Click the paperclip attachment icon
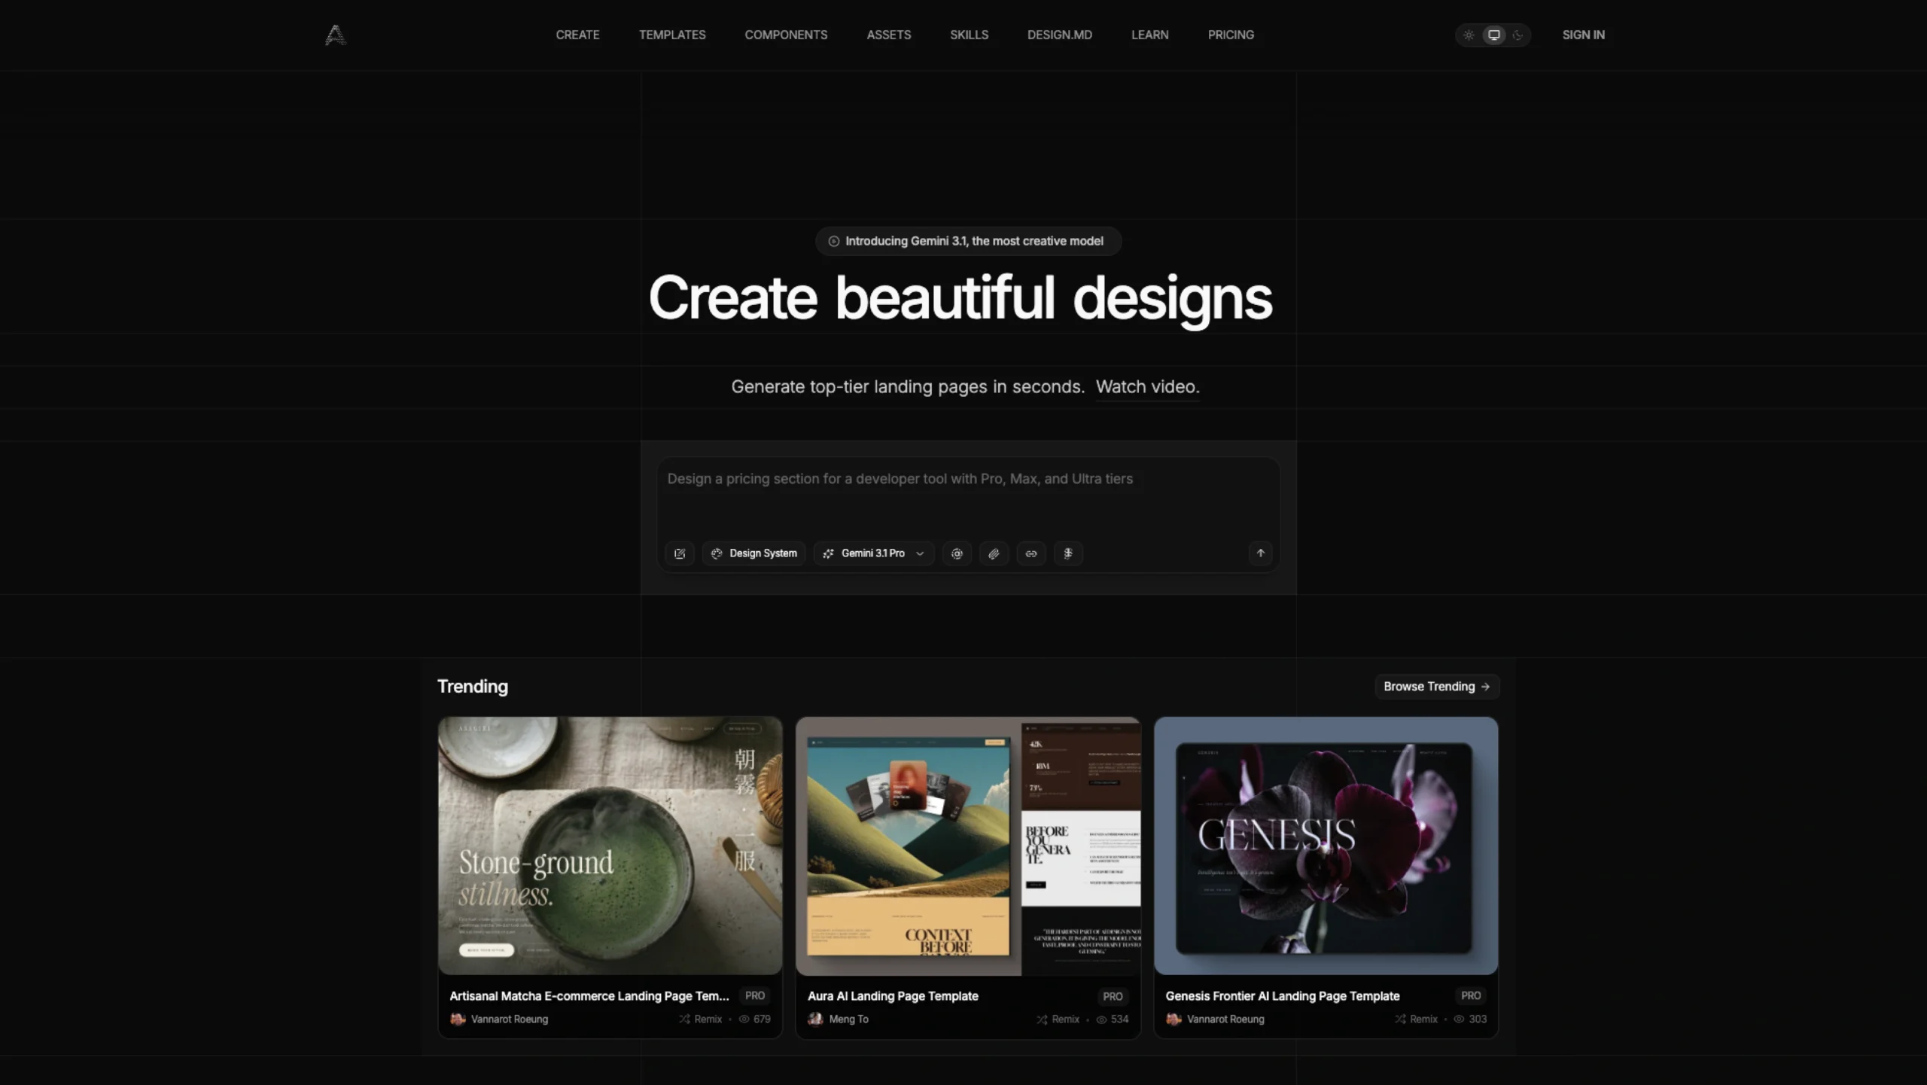Screen dimensions: 1927x1085 pos(994,553)
